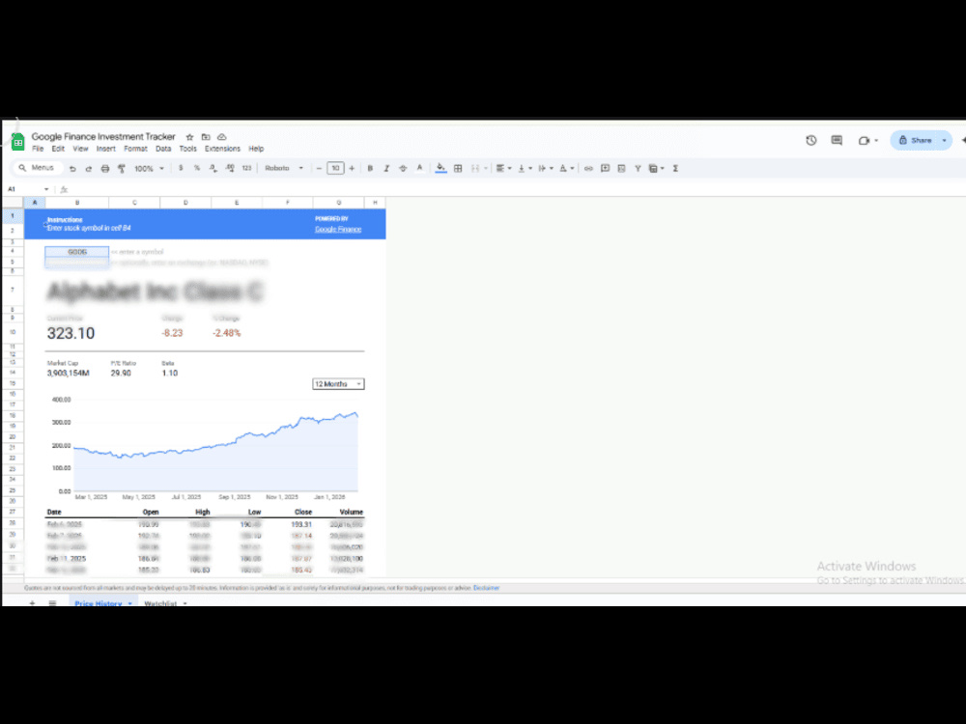Click the Share button
Screen dimensions: 966x724
915,140
